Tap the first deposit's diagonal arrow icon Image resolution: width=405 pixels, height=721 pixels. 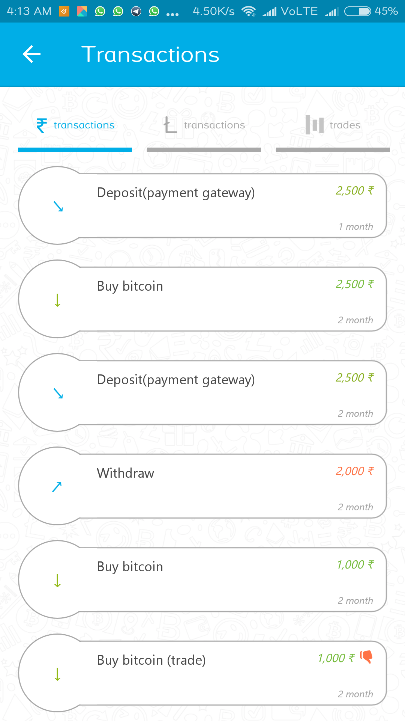point(58,206)
